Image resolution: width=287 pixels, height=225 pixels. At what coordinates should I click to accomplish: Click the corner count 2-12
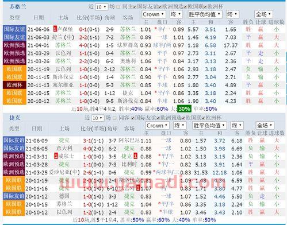pyautogui.click(x=110, y=69)
